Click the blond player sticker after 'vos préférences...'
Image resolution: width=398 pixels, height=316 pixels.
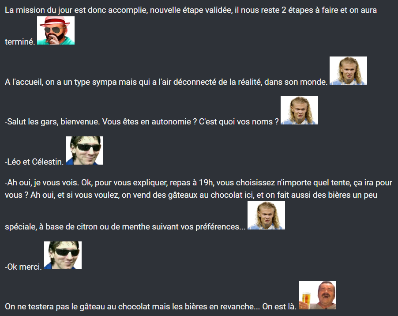pos(266,215)
